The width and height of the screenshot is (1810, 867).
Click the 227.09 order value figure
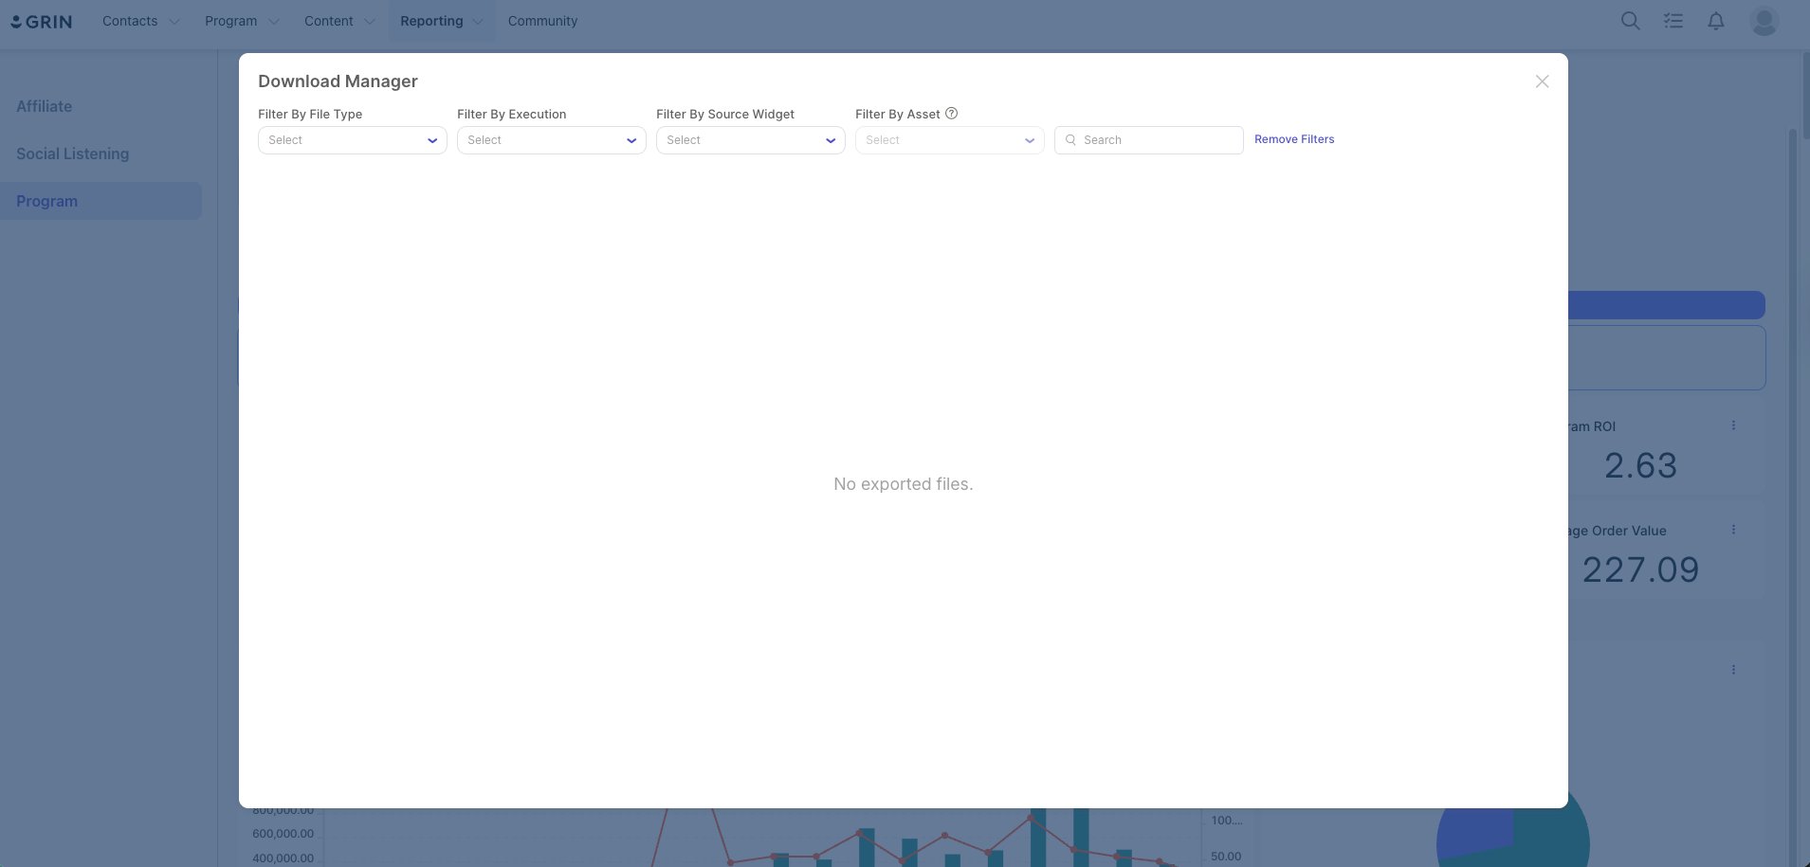(x=1640, y=570)
